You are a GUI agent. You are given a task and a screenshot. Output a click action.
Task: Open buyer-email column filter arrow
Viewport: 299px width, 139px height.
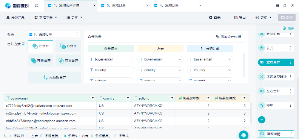coord(93,98)
